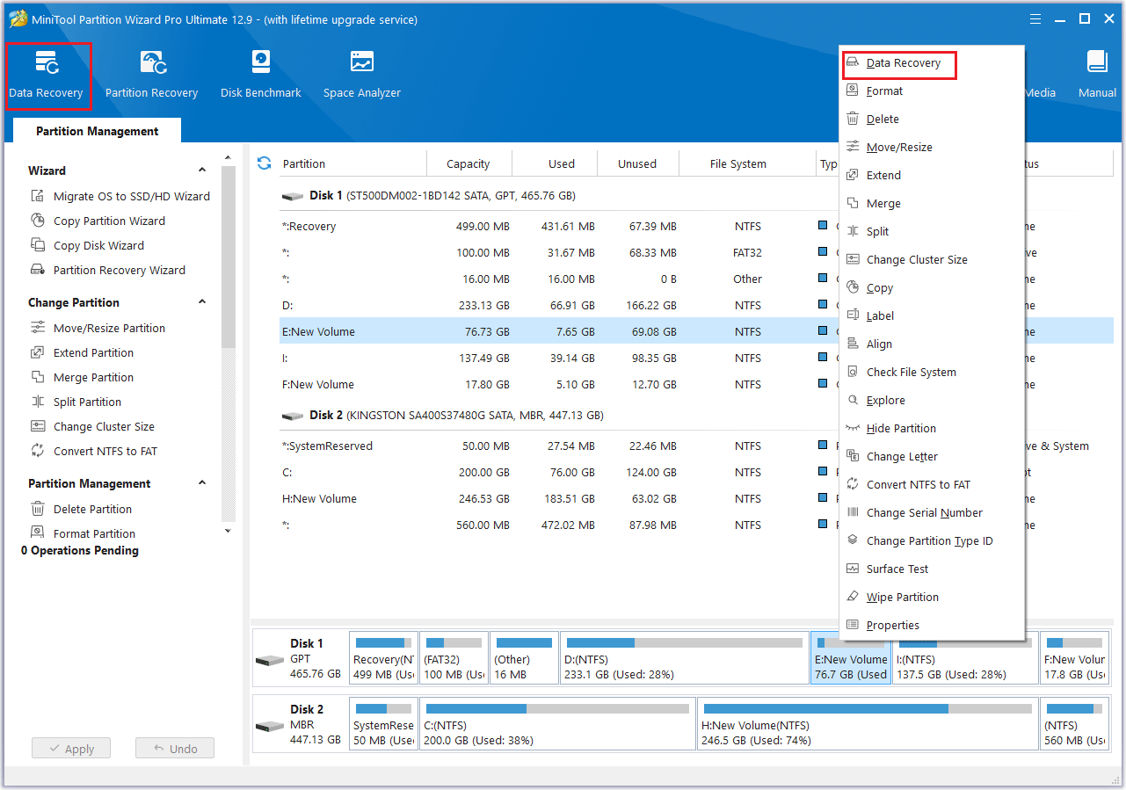Choose Align in context menu
Viewport: 1126px width, 790px height.
coord(932,344)
